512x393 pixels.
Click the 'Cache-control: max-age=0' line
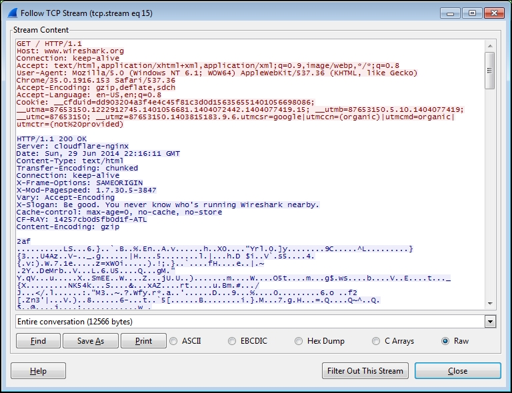click(x=119, y=212)
